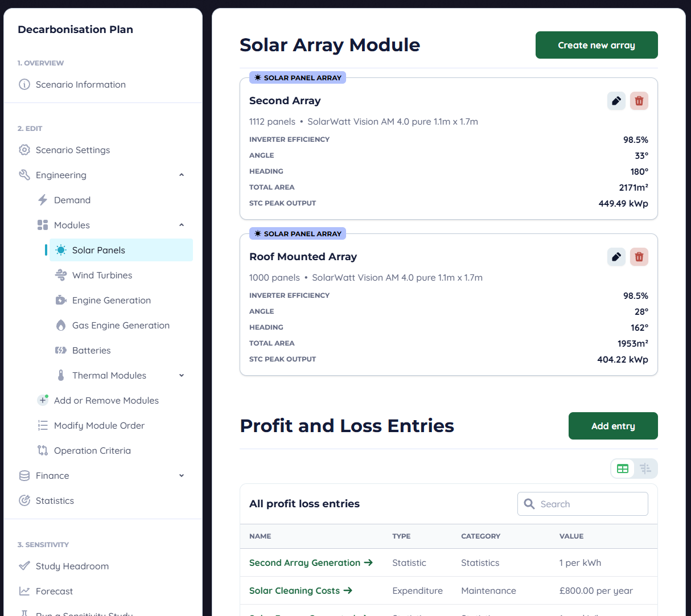Click the profit loss entries search field

tap(582, 504)
